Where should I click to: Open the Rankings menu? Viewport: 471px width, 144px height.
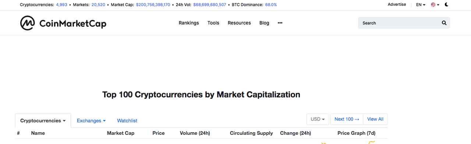click(x=189, y=23)
